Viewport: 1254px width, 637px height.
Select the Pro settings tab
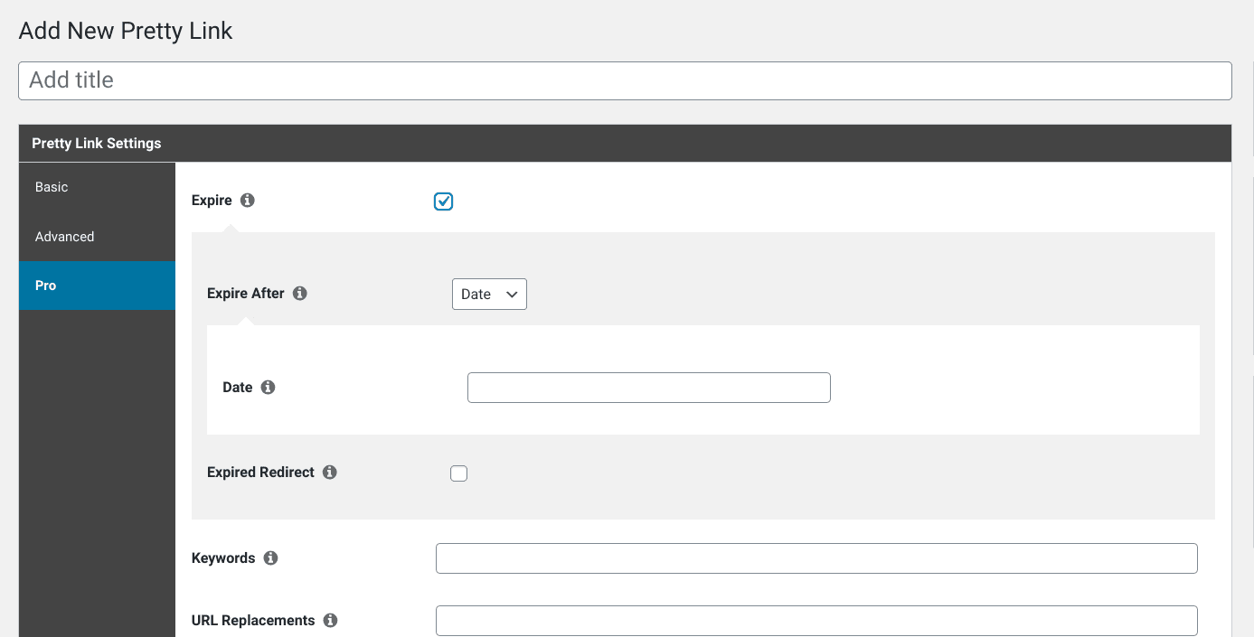click(97, 286)
